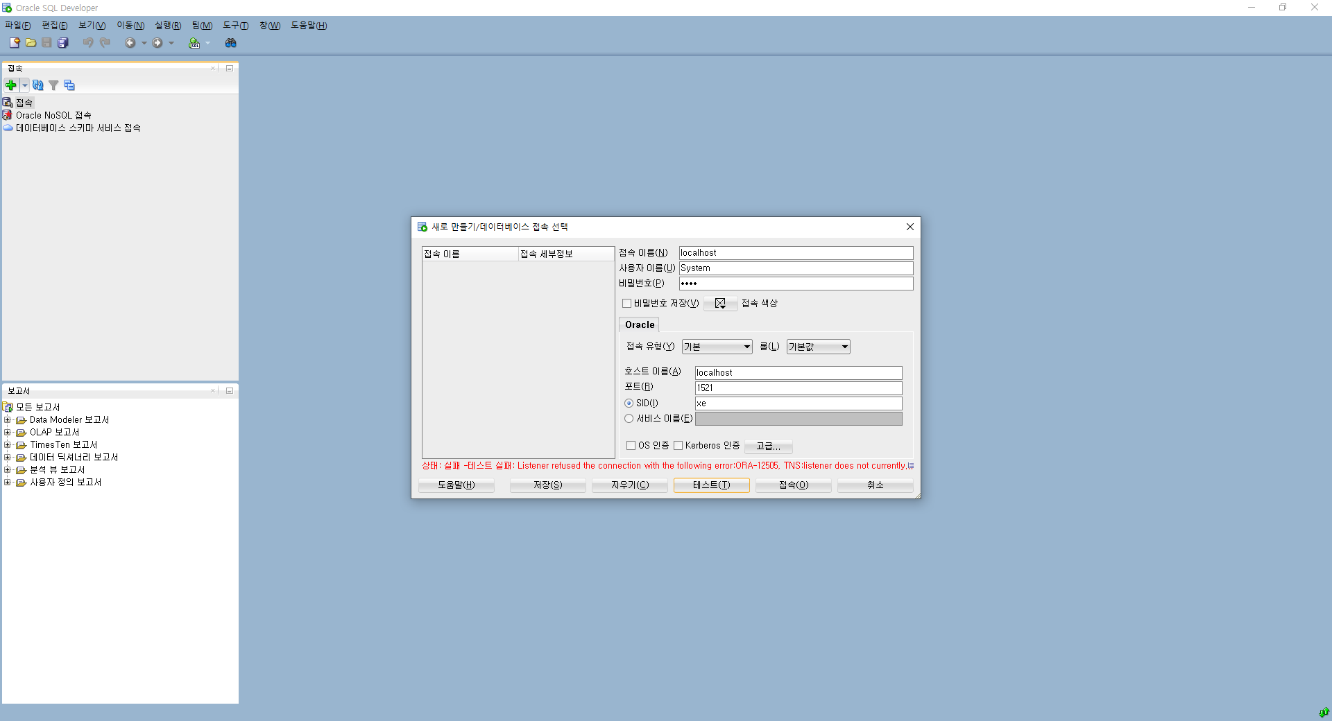Click the 비밀번호 input field
The height and width of the screenshot is (721, 1332).
(796, 284)
